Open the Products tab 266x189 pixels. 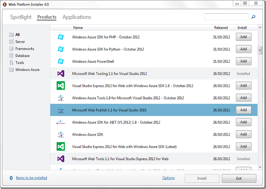(47, 17)
